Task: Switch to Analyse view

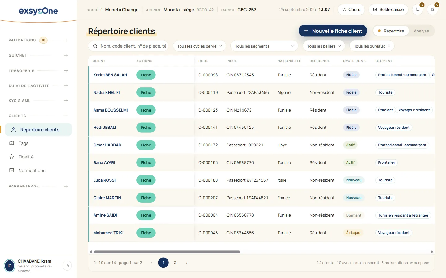Action: click(421, 31)
